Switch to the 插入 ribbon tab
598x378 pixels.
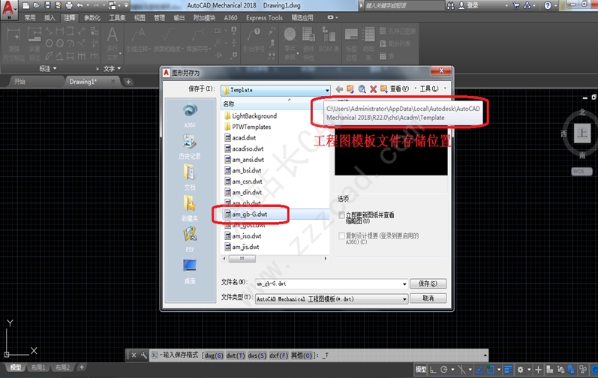pos(50,17)
